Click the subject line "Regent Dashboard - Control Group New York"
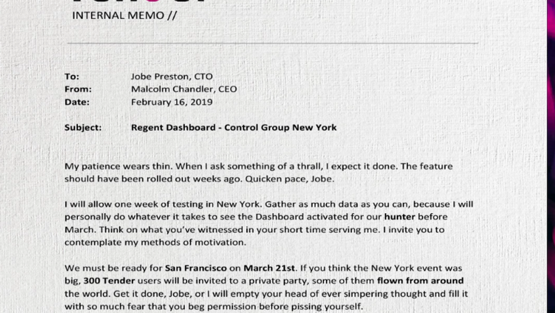 tap(234, 127)
